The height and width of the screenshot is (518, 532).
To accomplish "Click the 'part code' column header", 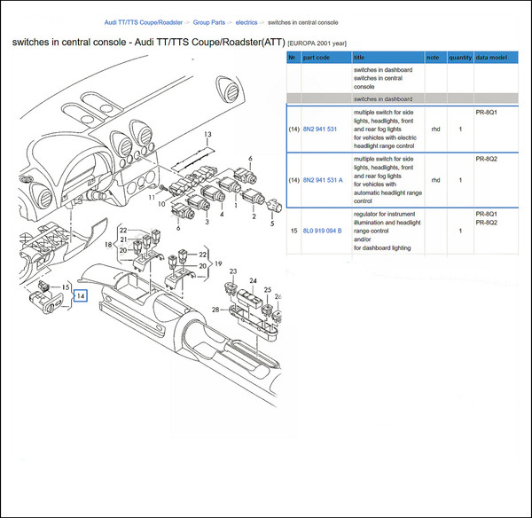I will [319, 57].
